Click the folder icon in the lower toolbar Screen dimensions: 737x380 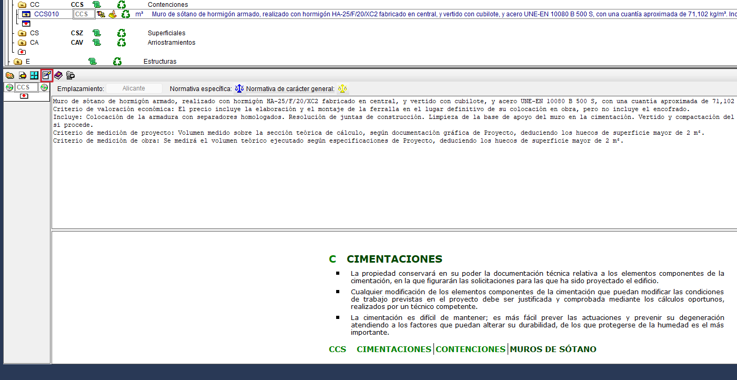coord(22,75)
